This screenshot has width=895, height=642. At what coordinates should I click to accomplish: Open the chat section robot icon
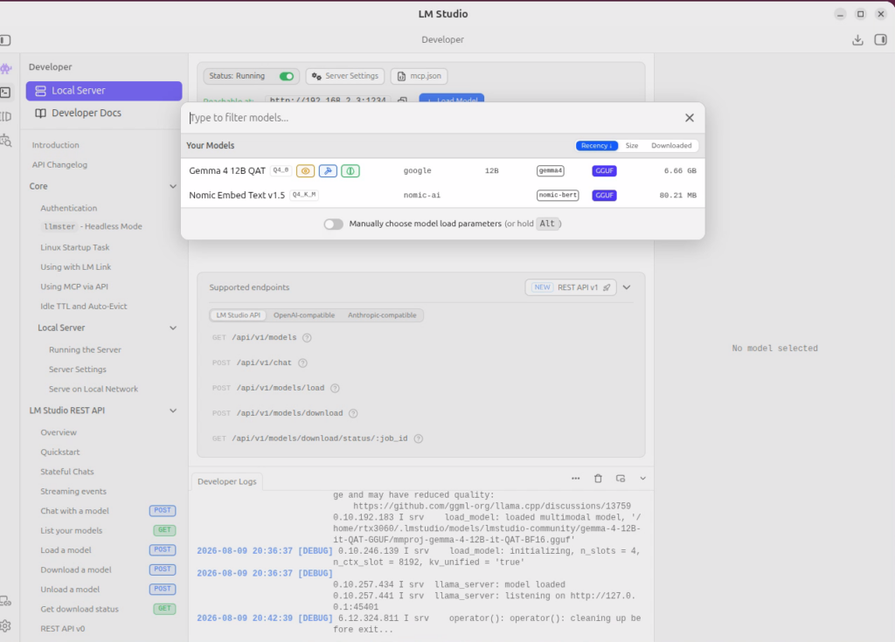pos(6,69)
